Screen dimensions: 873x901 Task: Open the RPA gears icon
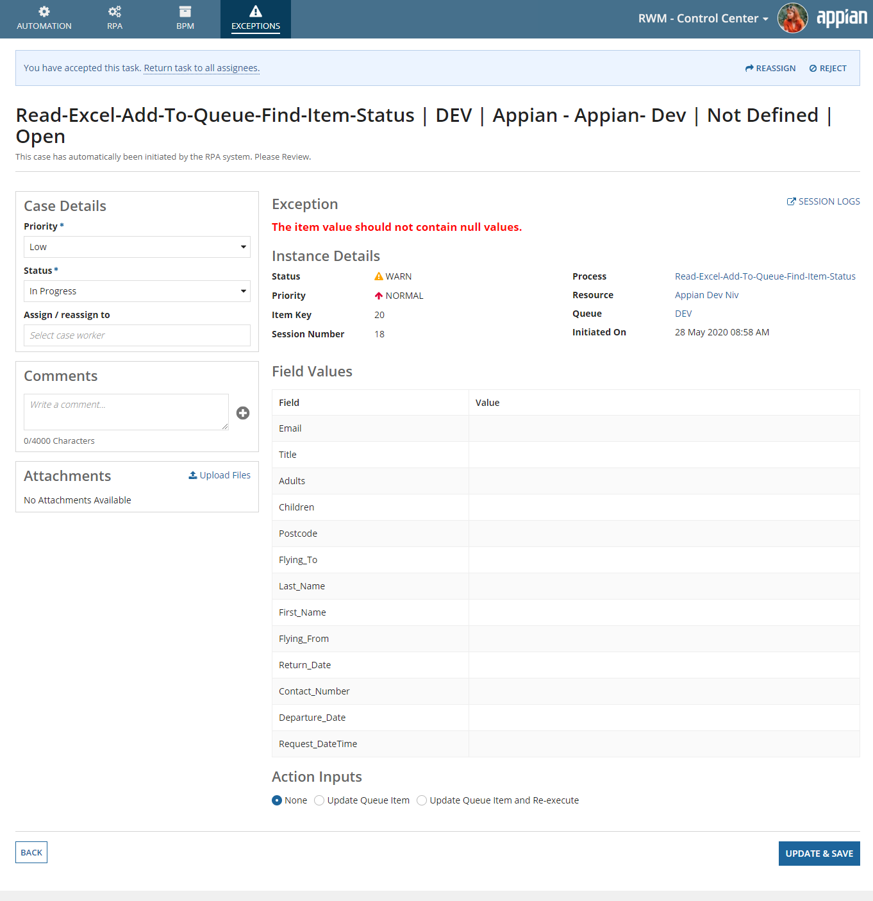115,12
